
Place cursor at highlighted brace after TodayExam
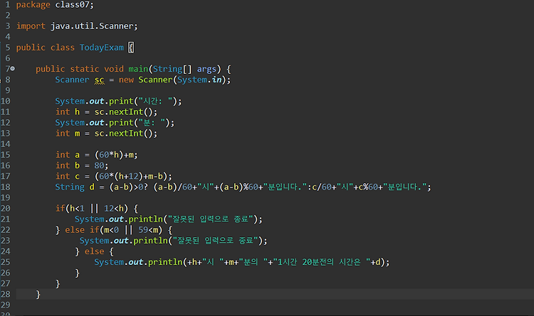pyautogui.click(x=131, y=48)
